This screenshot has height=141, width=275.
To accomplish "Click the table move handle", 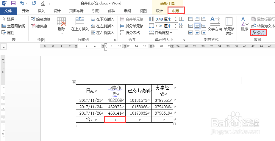I will pyautogui.click(x=74, y=82).
